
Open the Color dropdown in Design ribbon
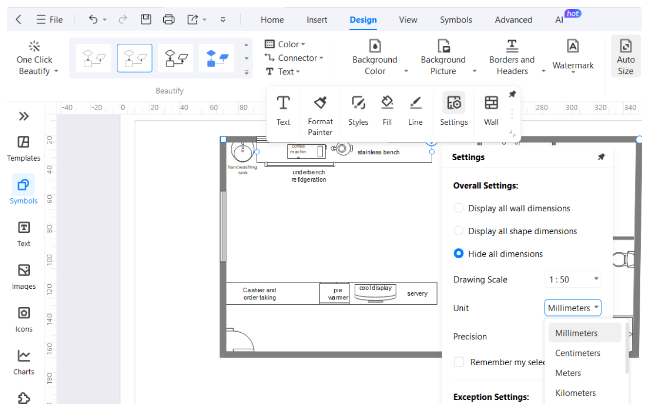click(285, 44)
